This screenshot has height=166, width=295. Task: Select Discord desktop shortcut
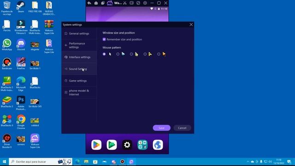21,45
